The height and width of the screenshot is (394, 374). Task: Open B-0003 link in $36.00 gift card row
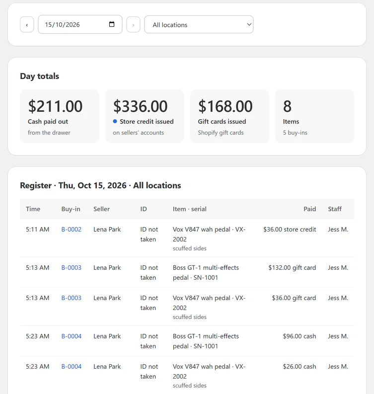pos(72,298)
